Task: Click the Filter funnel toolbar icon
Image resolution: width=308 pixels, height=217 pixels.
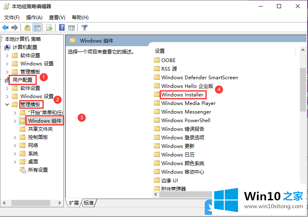Action: (84, 28)
